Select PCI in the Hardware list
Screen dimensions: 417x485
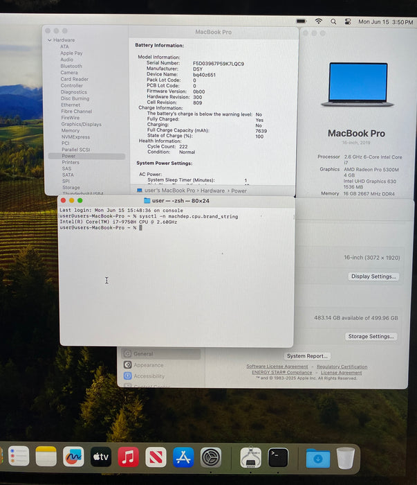coord(66,143)
